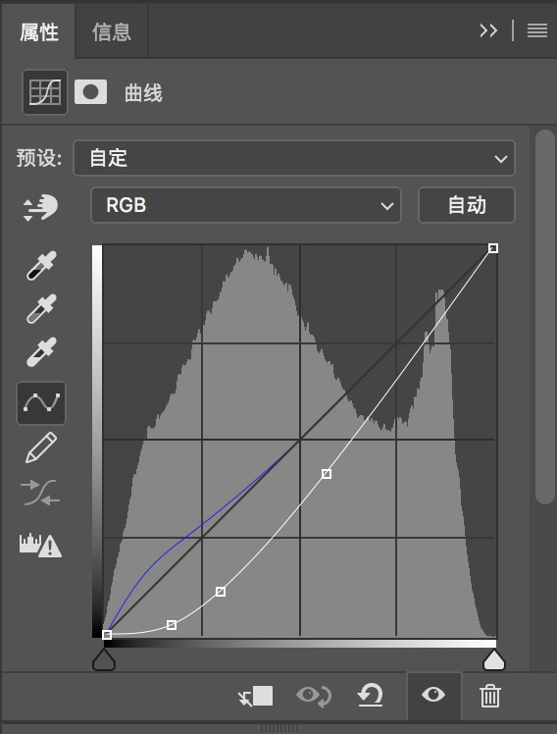This screenshot has width=557, height=734.
Task: Reset curves to adjustment defaults
Action: point(370,695)
